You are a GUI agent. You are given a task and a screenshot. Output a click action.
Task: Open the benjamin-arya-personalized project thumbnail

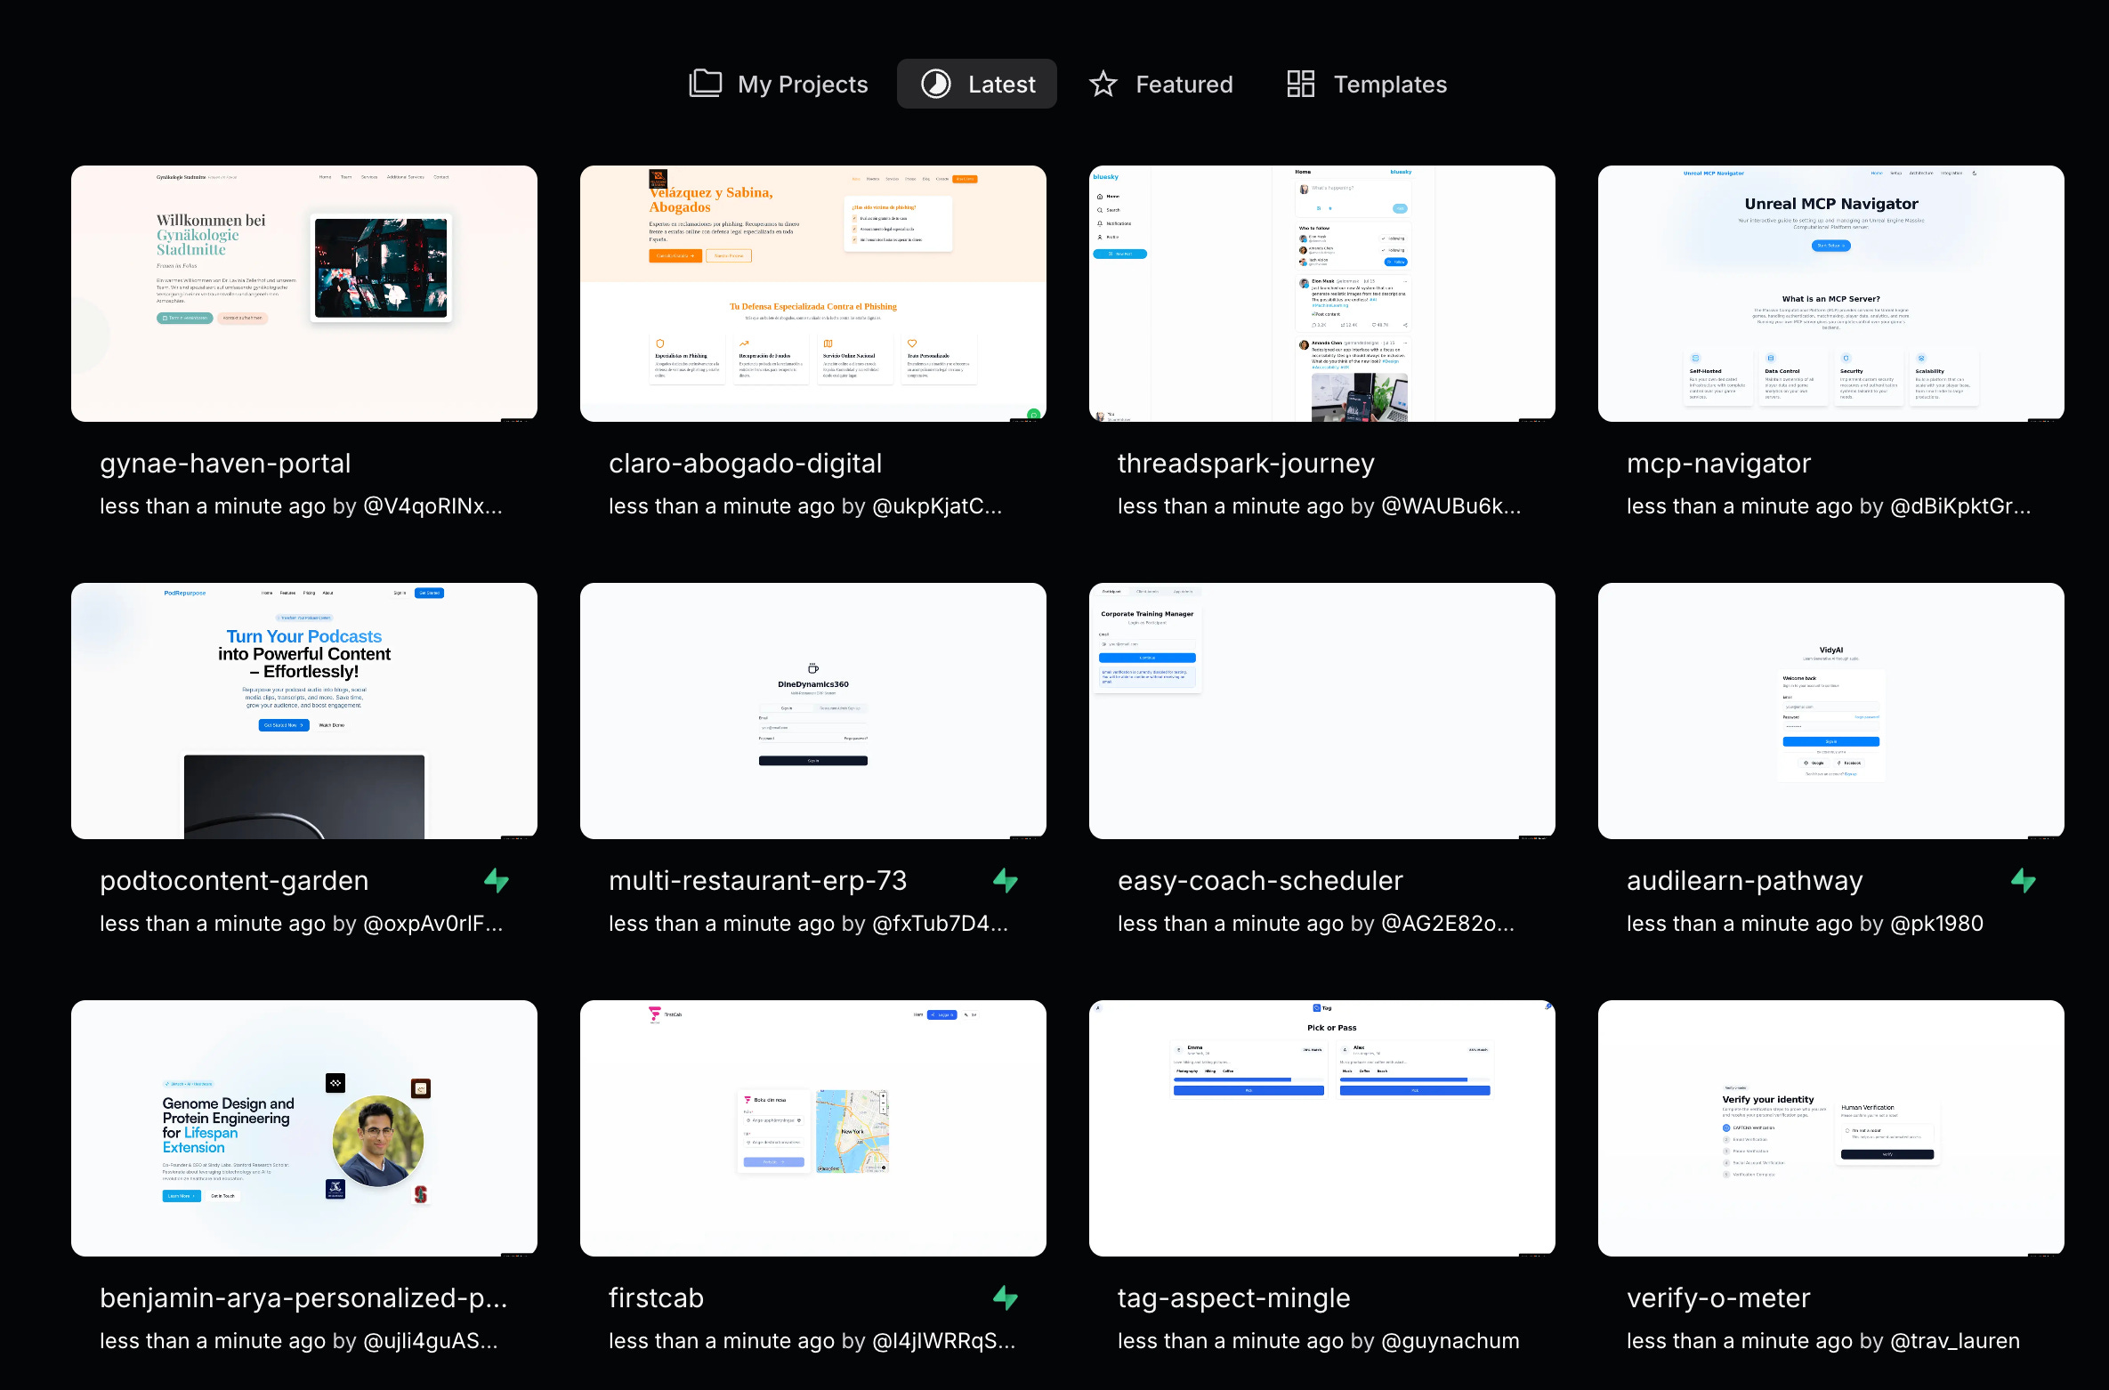pyautogui.click(x=304, y=1128)
